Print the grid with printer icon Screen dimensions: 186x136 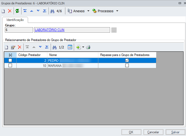point(88,47)
